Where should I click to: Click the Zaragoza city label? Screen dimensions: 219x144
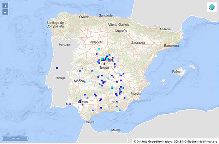tap(137, 42)
